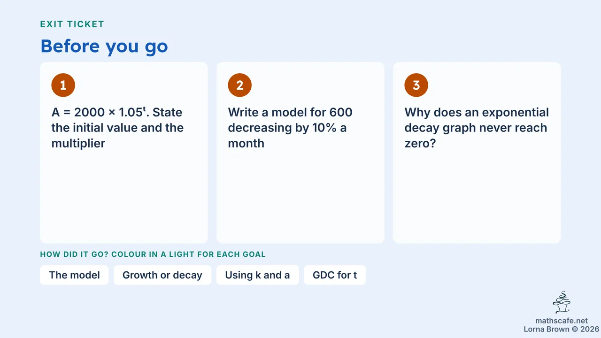Click the "Before you go" title
This screenshot has height=338, width=601.
[x=104, y=46]
